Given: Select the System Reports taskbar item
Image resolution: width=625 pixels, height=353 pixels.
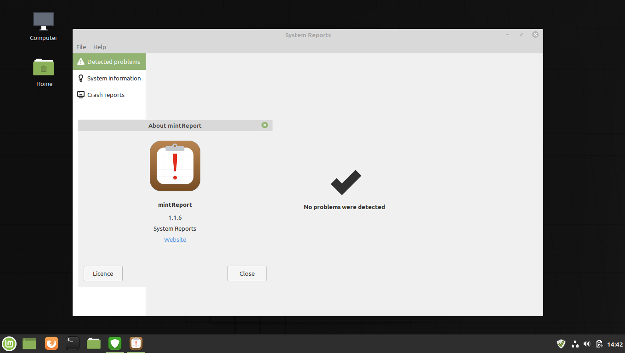Looking at the screenshot, I should tap(136, 343).
